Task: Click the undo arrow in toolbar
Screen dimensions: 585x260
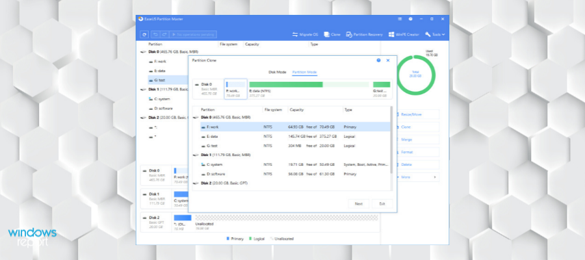Action: (155, 34)
